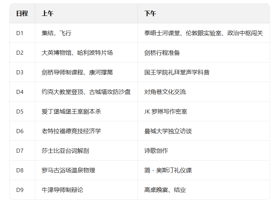The width and height of the screenshot is (279, 203).
Task: Click the 高桌晚宴、结业 cell
Action: coord(165,190)
